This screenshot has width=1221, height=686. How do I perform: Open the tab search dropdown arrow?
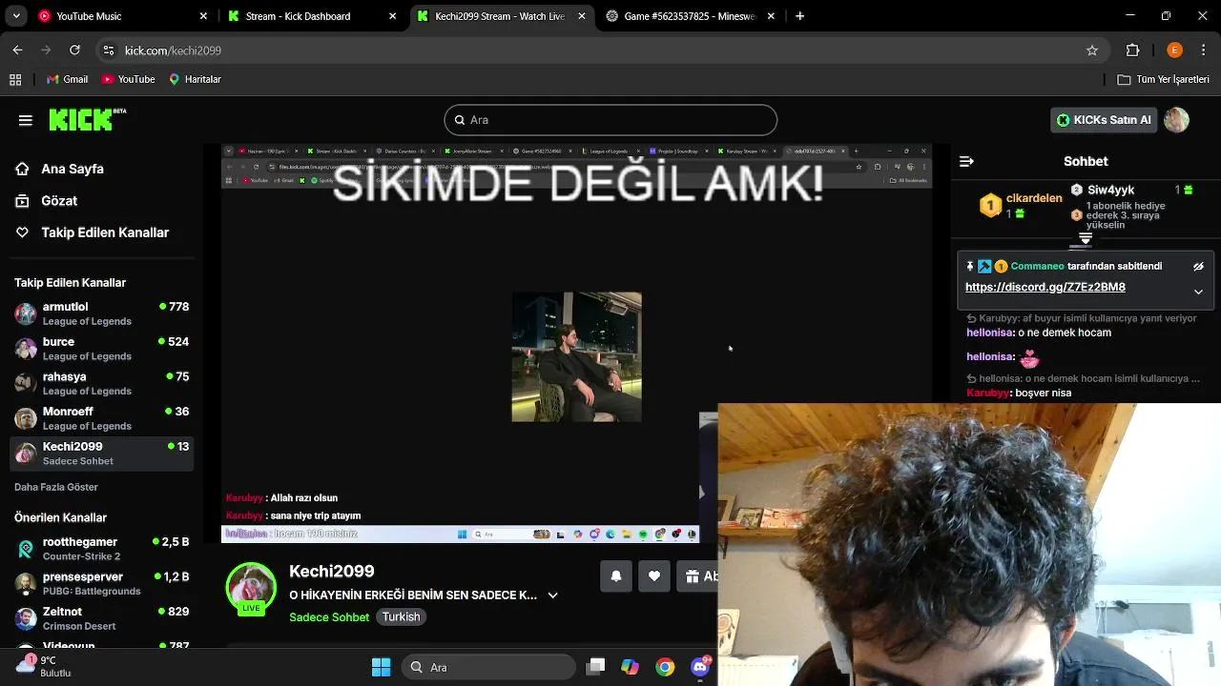tap(14, 16)
